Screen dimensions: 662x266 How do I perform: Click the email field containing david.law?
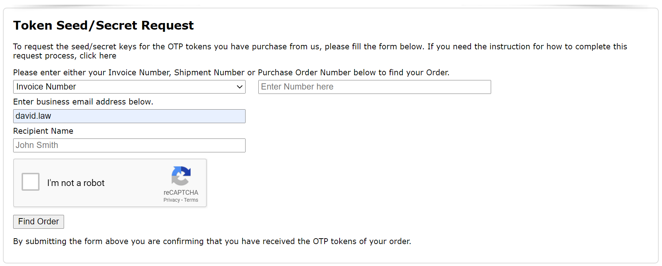[x=129, y=116]
